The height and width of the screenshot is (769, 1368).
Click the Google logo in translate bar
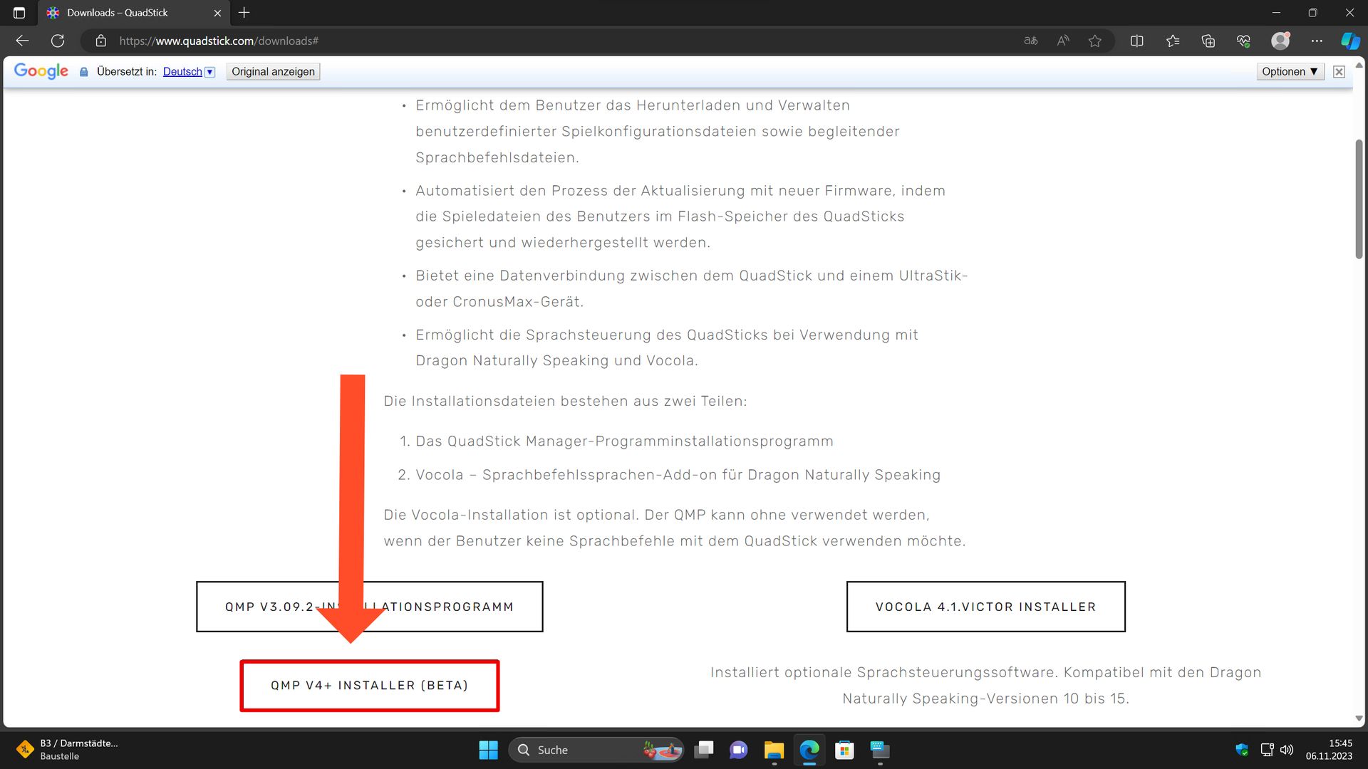tap(41, 71)
